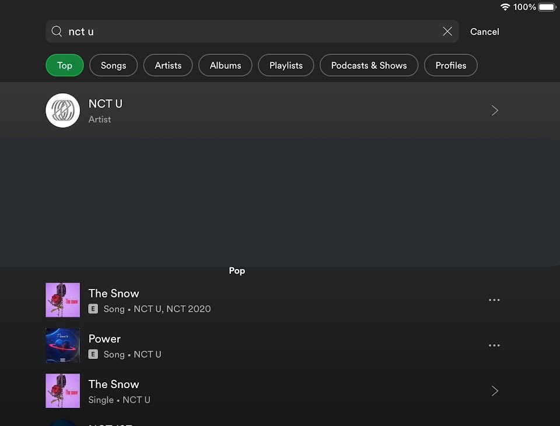The image size is (560, 426).
Task: Switch to Podcasts & Shows filter
Action: [x=369, y=65]
